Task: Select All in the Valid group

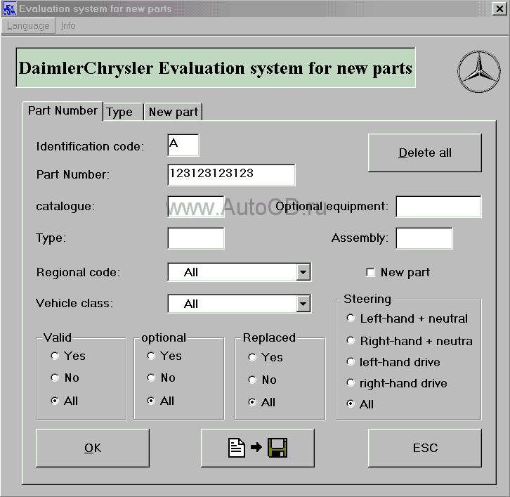Action: coord(55,401)
